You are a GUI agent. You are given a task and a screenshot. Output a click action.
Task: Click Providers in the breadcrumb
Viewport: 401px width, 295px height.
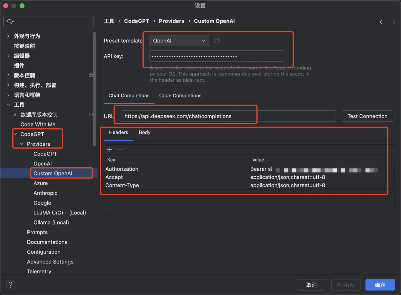click(x=172, y=21)
